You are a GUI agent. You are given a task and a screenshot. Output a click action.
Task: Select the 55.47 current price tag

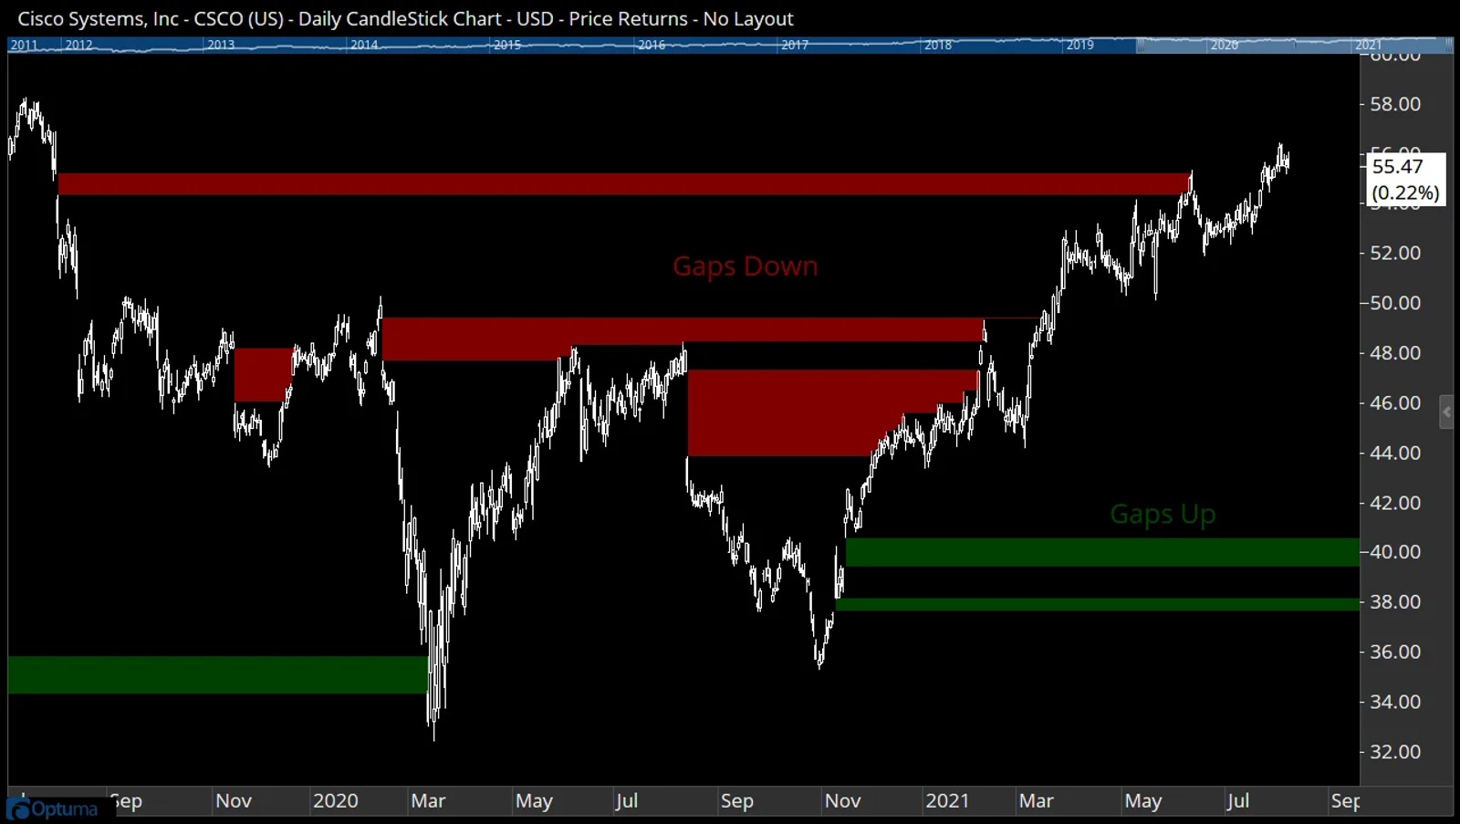click(1405, 179)
